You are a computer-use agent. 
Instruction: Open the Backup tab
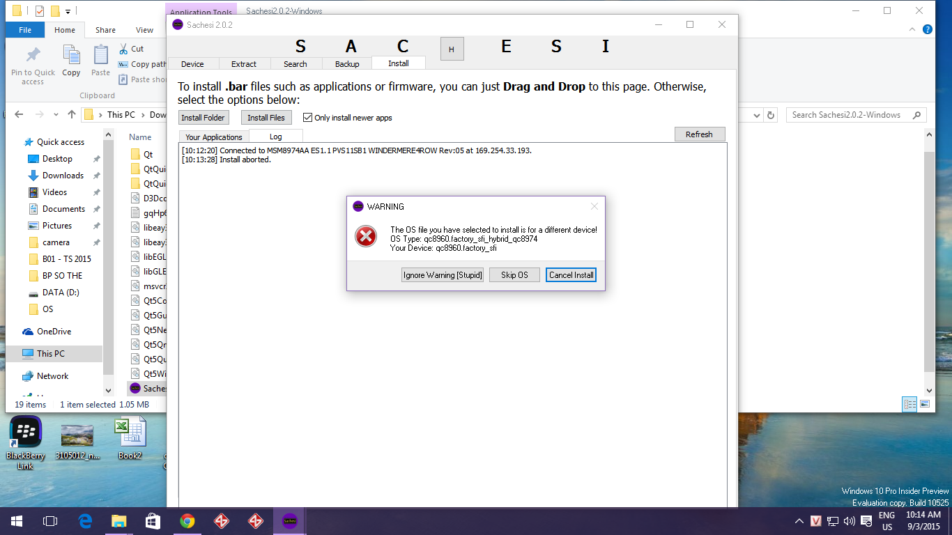[347, 64]
